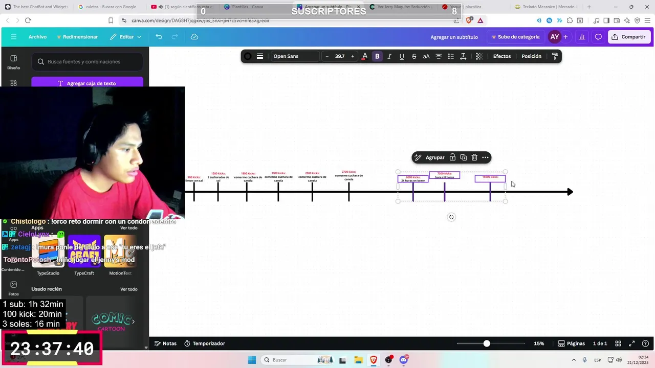This screenshot has height=368, width=655.
Task: Click the Compartir button
Action: (629, 37)
